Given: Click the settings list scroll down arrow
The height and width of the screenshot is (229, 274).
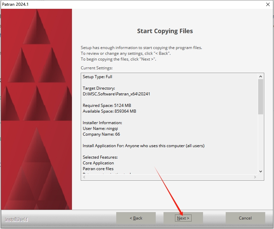Looking at the screenshot, I should [x=260, y=171].
